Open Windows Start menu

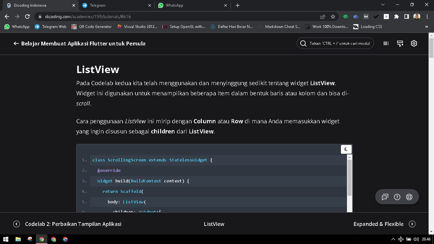click(x=6, y=239)
